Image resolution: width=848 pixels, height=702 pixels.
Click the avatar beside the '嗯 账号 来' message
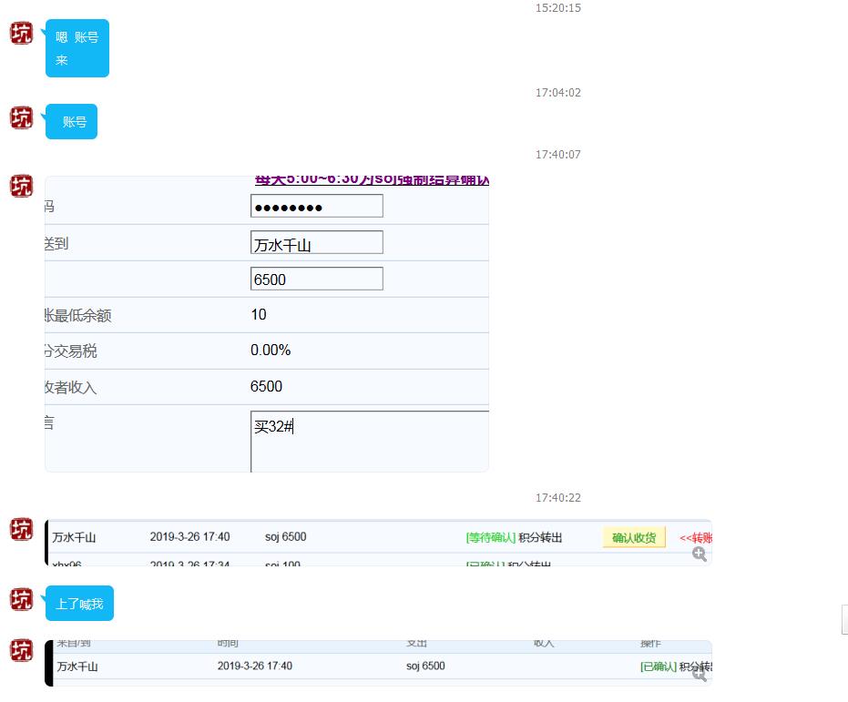(x=21, y=34)
